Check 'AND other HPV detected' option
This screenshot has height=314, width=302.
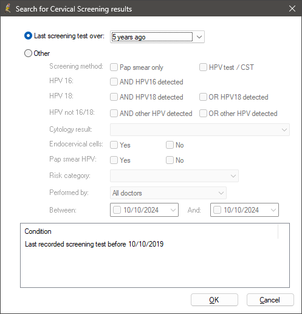pos(114,114)
